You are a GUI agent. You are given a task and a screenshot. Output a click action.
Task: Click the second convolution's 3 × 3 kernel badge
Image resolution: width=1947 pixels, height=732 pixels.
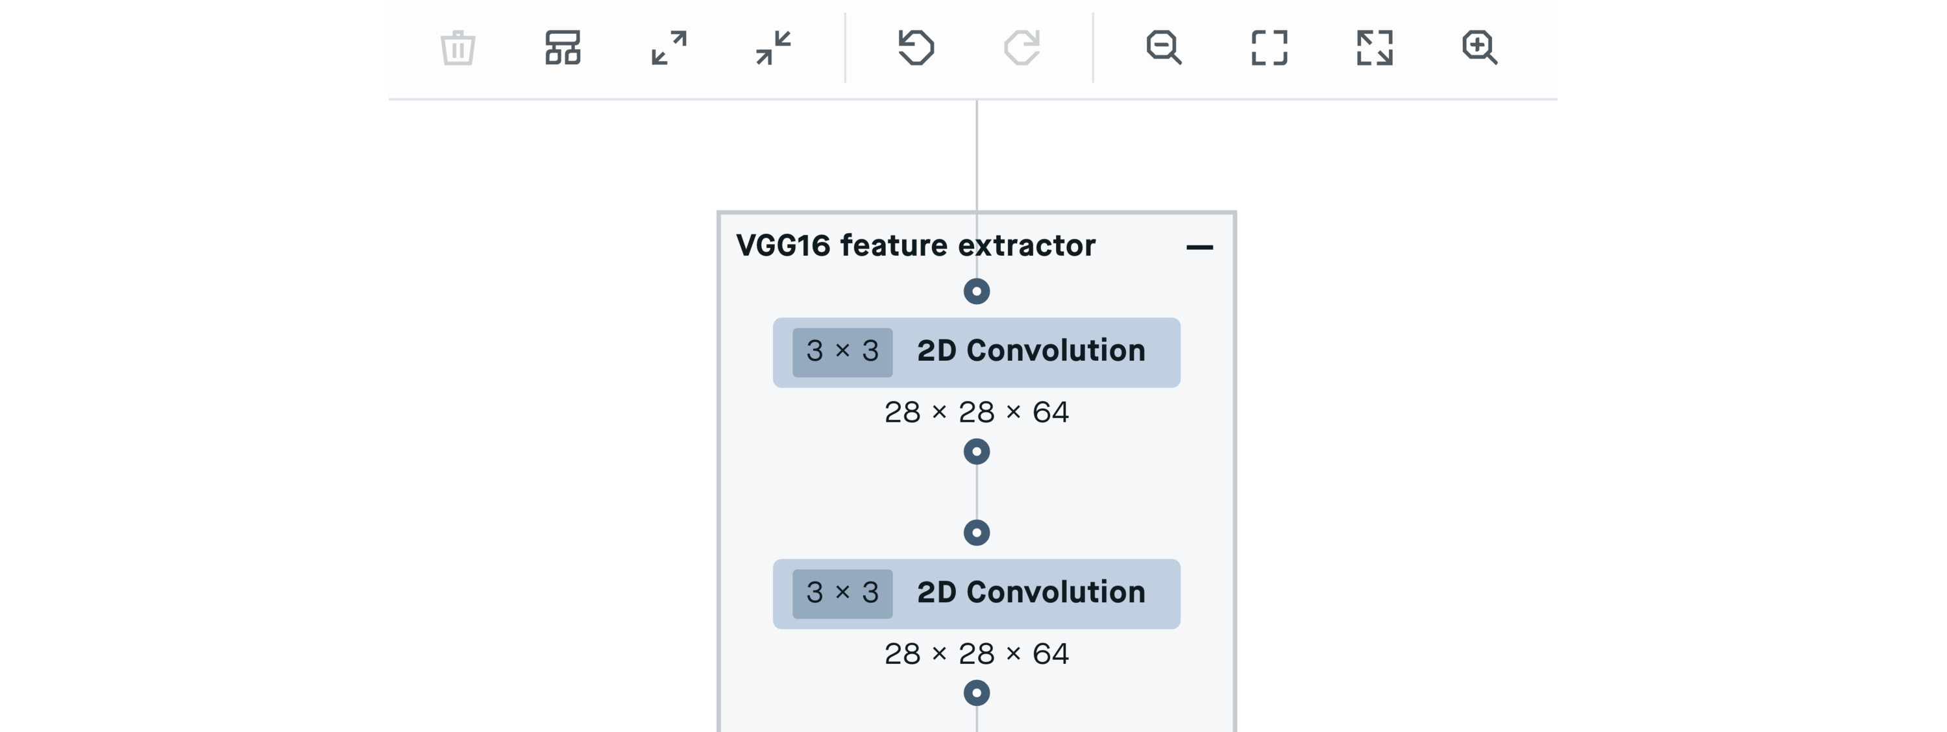click(842, 594)
